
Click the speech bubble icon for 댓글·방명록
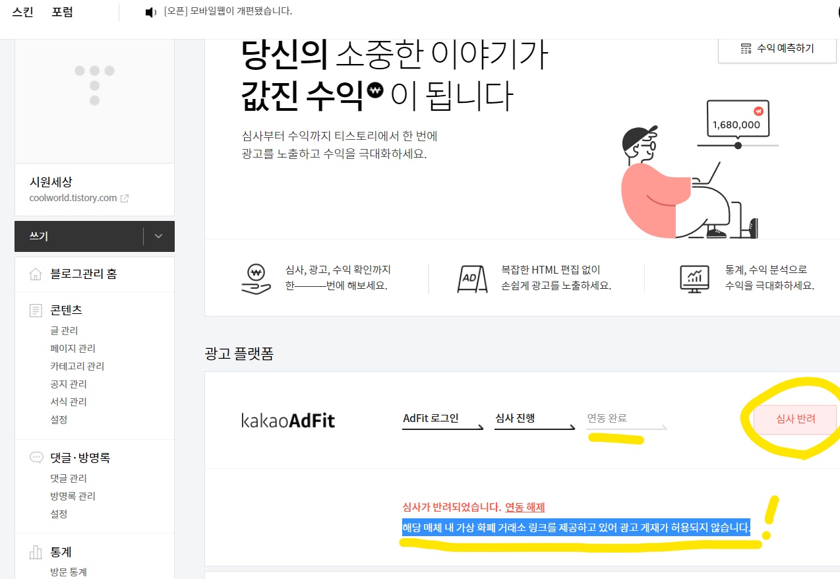click(36, 458)
